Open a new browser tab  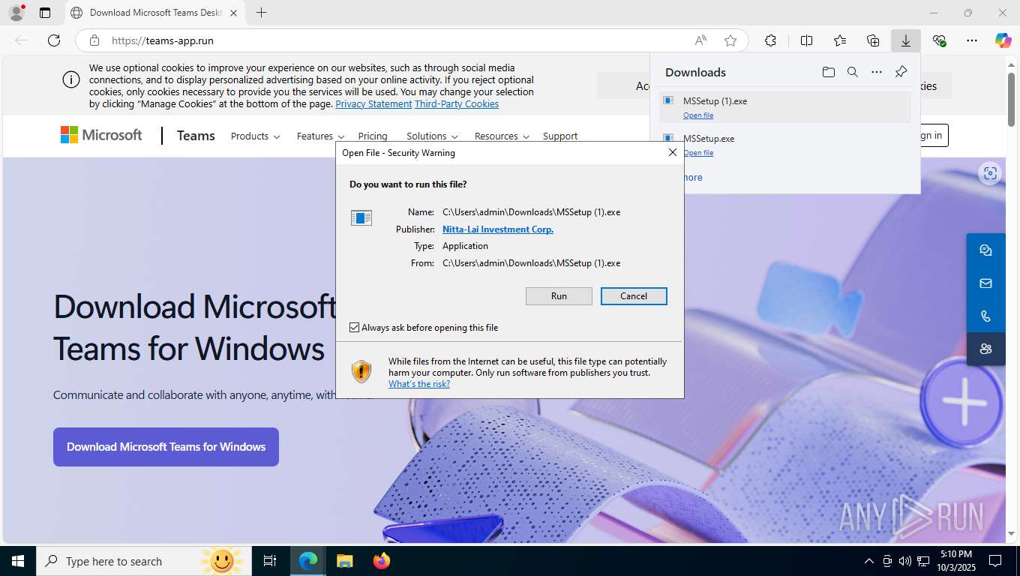[261, 13]
